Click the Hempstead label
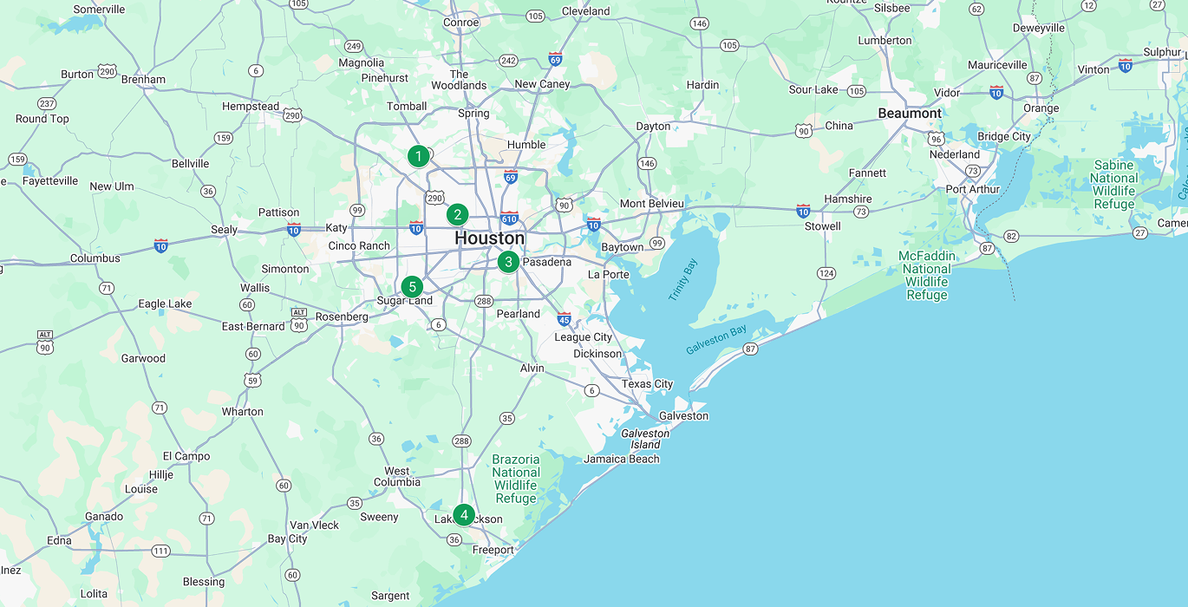Screen dimensions: 1188x607 251,107
